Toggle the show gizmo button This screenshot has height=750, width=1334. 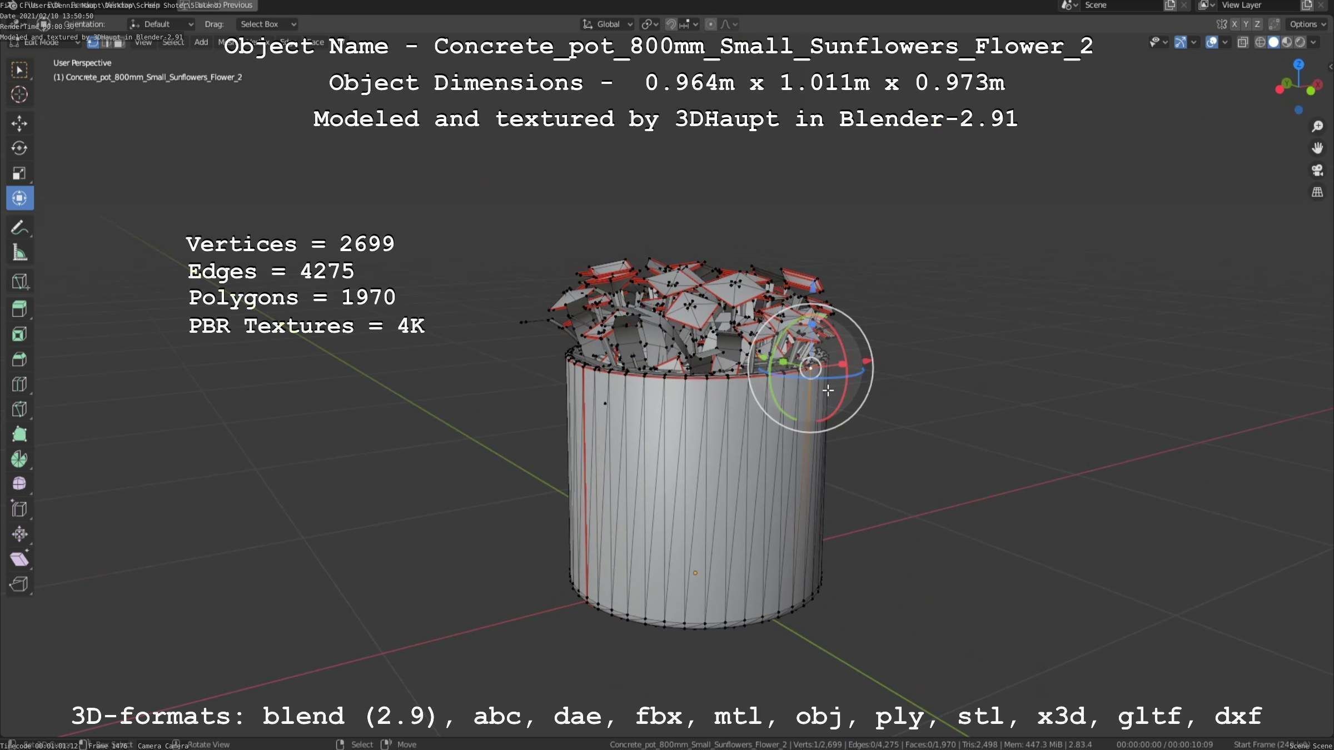coord(1181,42)
